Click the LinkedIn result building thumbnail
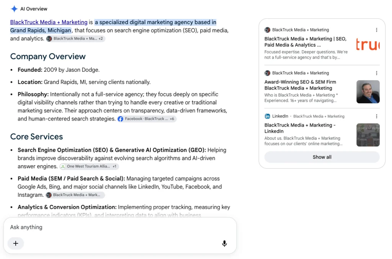Image resolution: width=392 pixels, height=259 pixels. click(x=368, y=135)
